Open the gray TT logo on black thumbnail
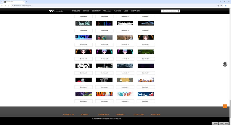The image size is (231, 125). point(104,80)
